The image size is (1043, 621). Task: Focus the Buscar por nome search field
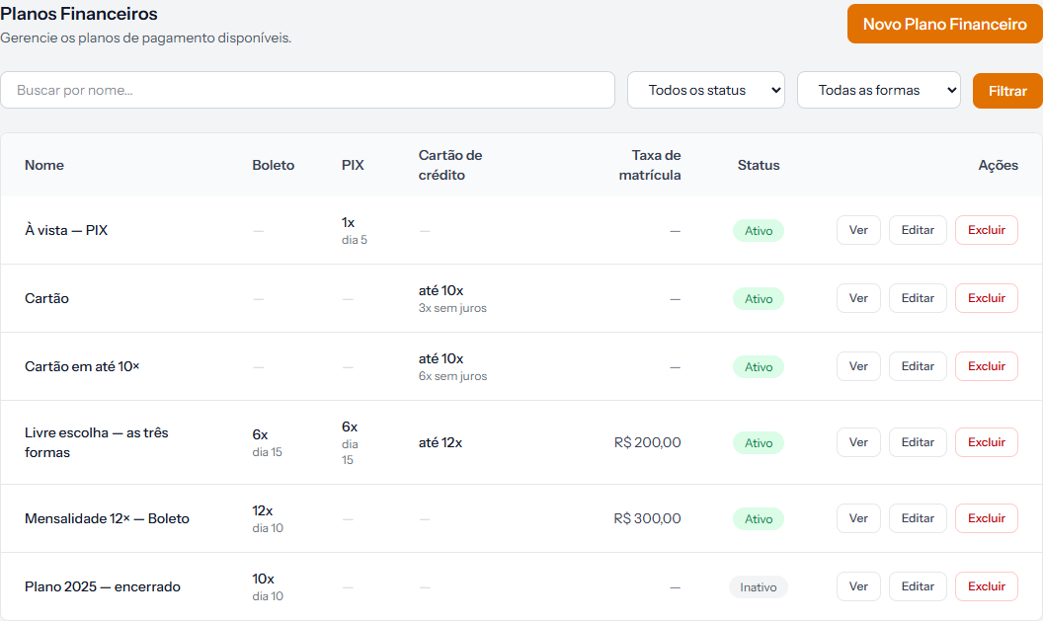pos(307,90)
